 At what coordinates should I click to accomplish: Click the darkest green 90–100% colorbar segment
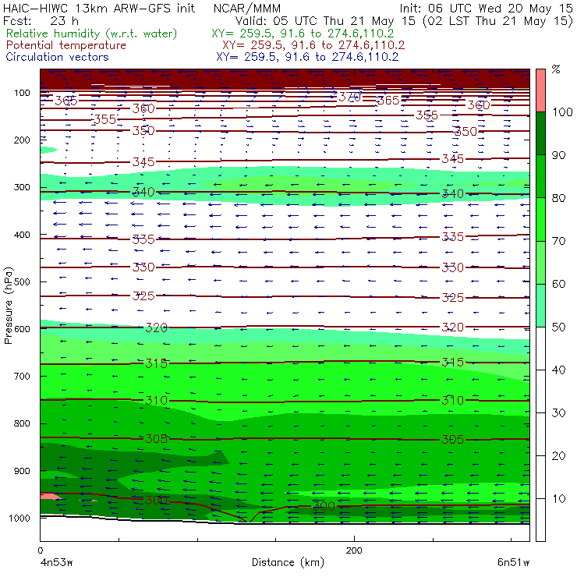[540, 133]
